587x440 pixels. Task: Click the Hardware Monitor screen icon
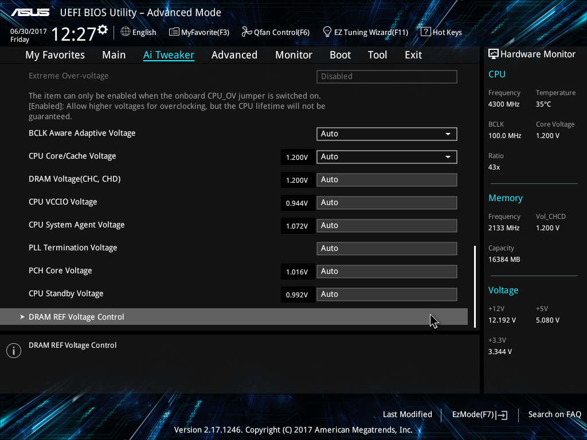point(494,54)
